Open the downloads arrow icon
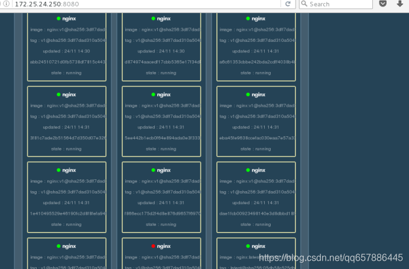The width and height of the screenshot is (409, 269). tap(400, 4)
